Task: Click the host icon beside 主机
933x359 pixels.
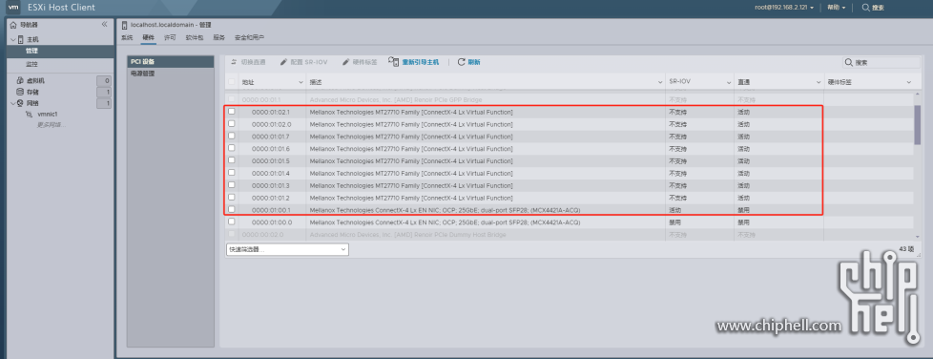Action: click(21, 39)
